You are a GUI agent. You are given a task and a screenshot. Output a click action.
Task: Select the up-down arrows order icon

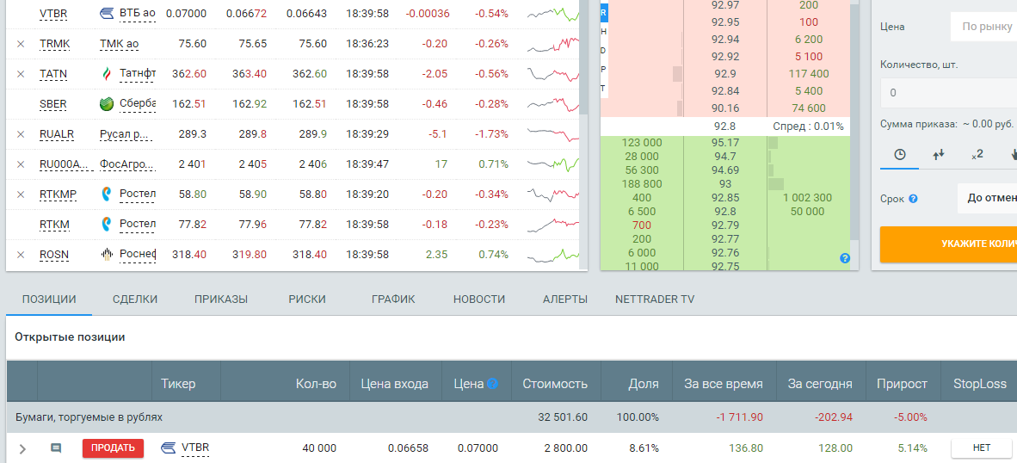[x=939, y=154]
